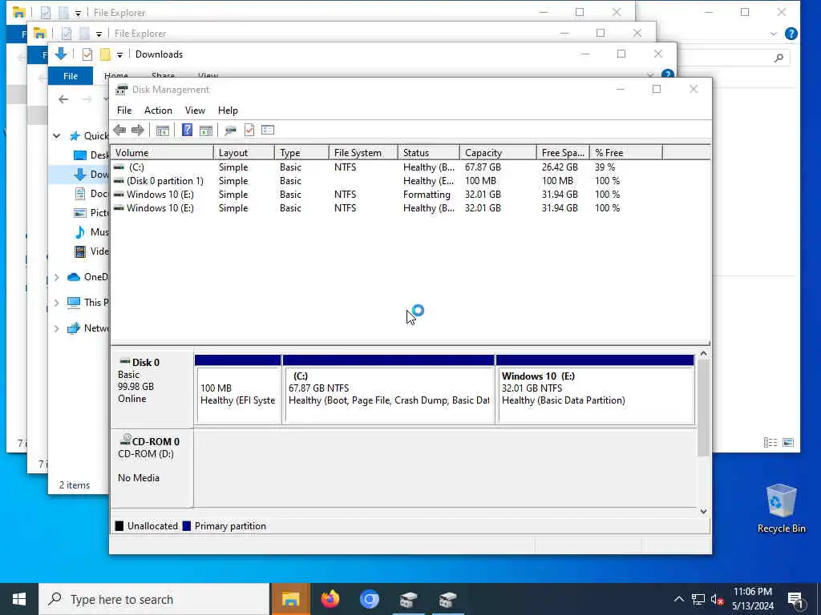Open the File tab in Downloads window
This screenshot has height=615, width=821.
coord(71,76)
